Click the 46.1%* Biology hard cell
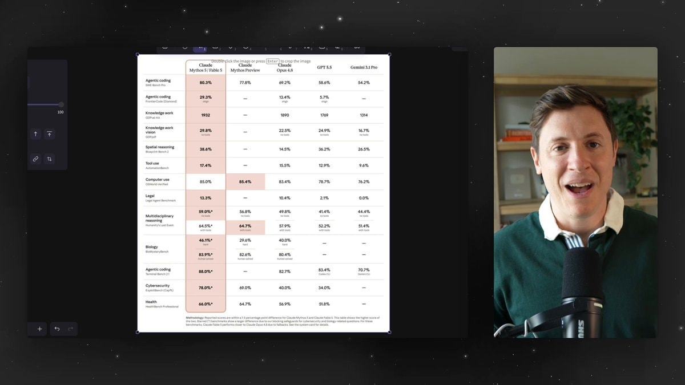The height and width of the screenshot is (385, 685). tap(205, 241)
